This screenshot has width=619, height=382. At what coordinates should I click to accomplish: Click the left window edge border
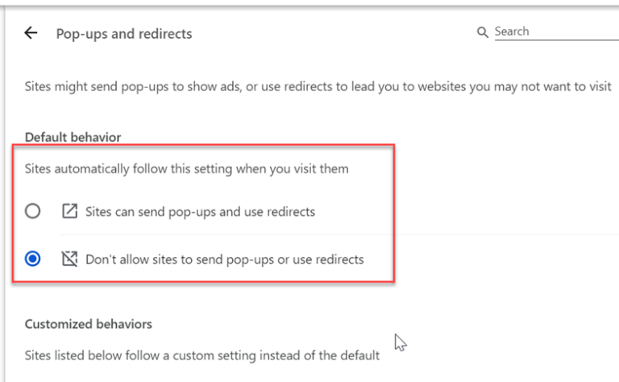click(4, 193)
